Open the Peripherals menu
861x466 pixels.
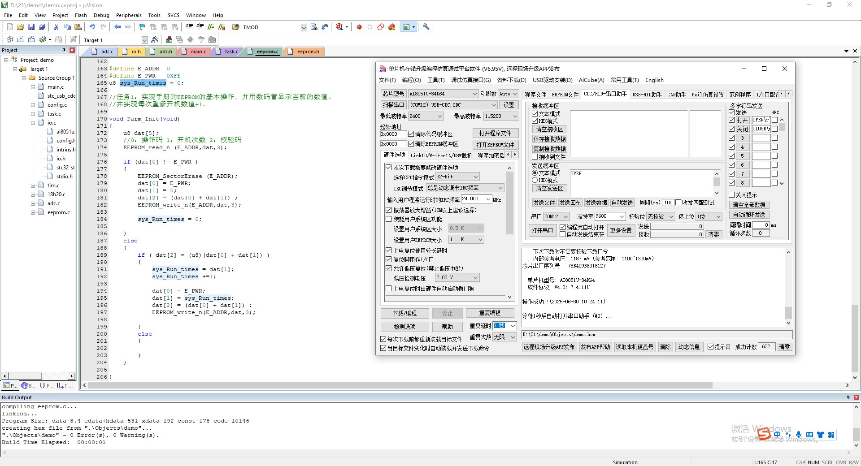click(x=129, y=15)
